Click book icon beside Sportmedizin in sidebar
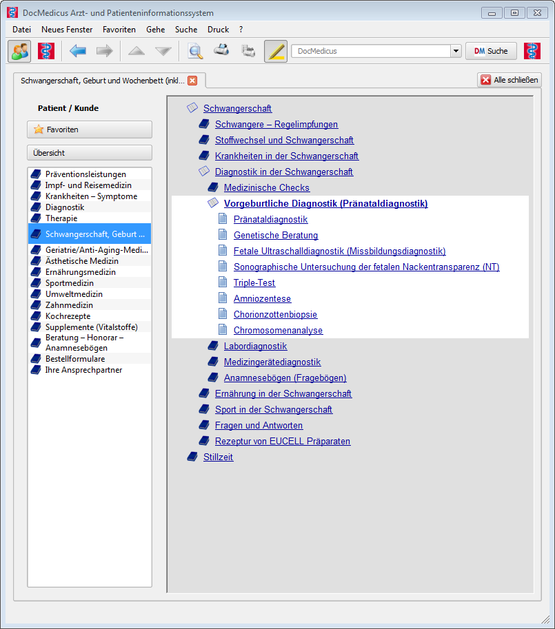Screen dimensions: 555x629 tap(36, 283)
